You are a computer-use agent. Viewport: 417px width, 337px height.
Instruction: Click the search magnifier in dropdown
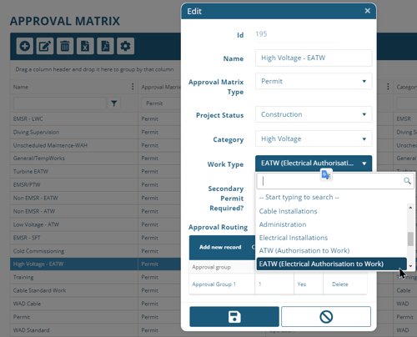coord(407,181)
